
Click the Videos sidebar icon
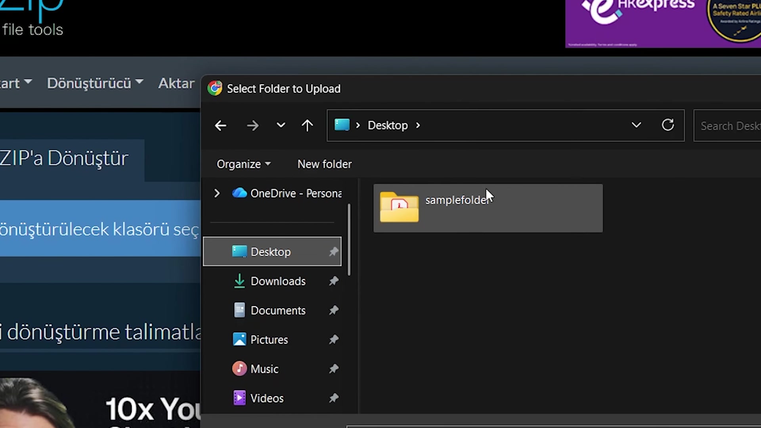pos(239,398)
